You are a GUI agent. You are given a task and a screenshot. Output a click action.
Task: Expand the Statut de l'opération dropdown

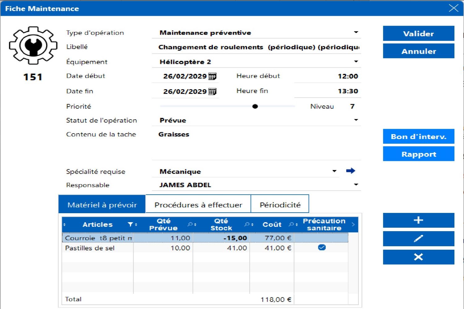point(356,120)
